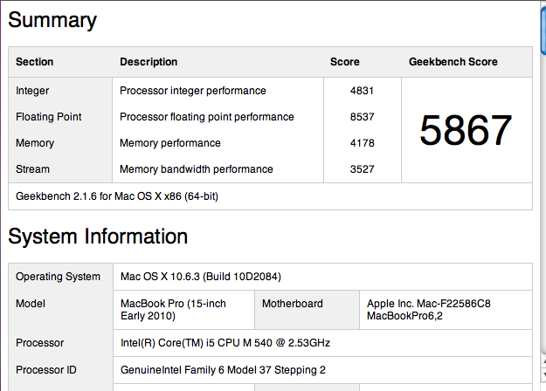Click 'Mac OS X 10.6.3 (Build 10D2084)' value
The image size is (546, 391).
tap(201, 277)
